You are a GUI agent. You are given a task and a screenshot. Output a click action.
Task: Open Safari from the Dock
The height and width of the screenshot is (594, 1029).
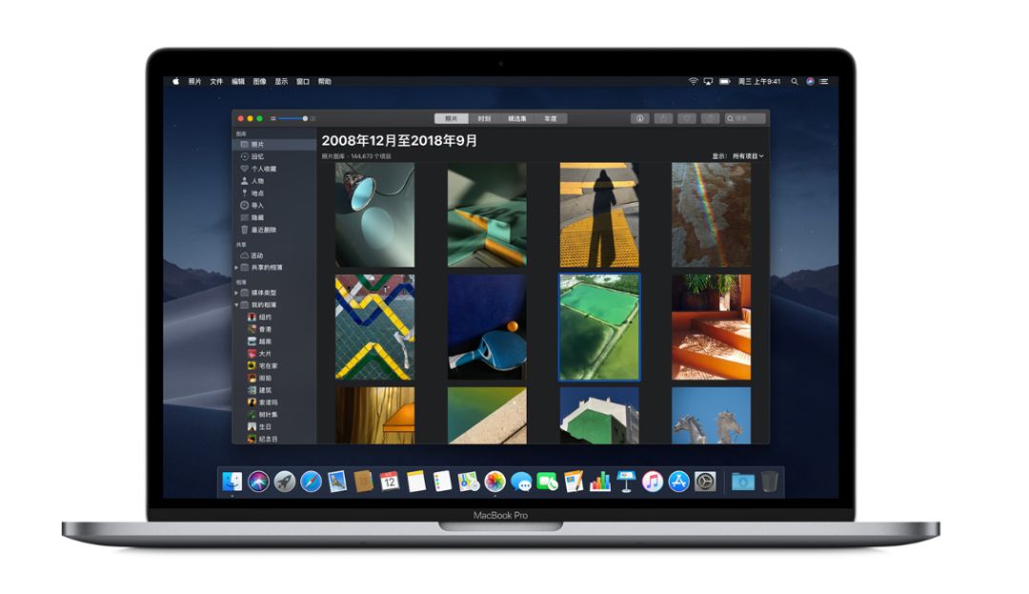[311, 482]
